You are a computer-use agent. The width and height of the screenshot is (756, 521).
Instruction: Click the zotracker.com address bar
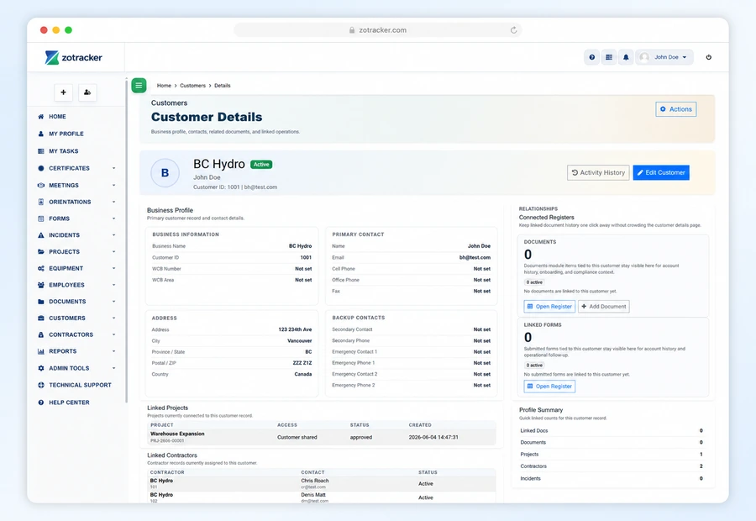click(377, 30)
